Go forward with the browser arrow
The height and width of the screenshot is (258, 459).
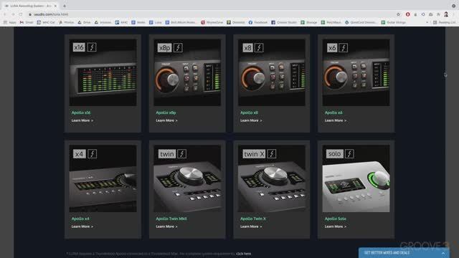(x=13, y=14)
